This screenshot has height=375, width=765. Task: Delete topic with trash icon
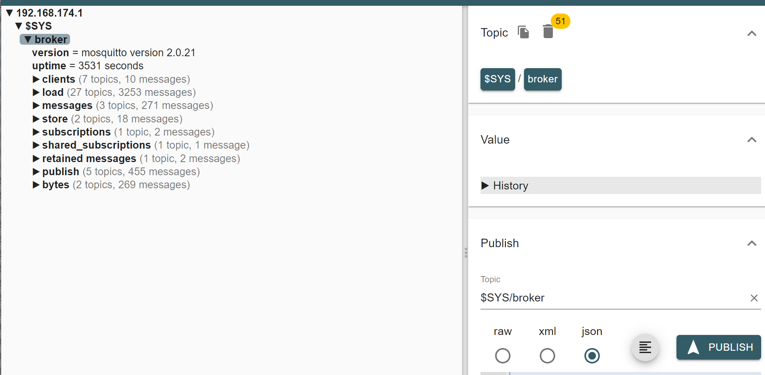coord(548,32)
